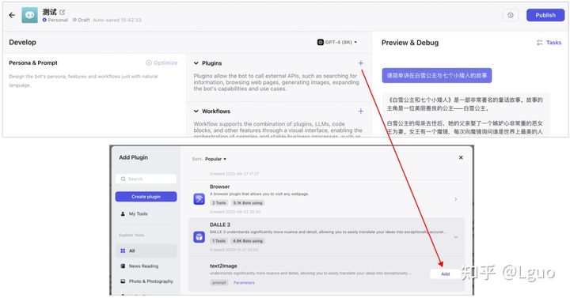The height and width of the screenshot is (298, 570).
Task: Add a workflow with the plus icon
Action: 361,111
